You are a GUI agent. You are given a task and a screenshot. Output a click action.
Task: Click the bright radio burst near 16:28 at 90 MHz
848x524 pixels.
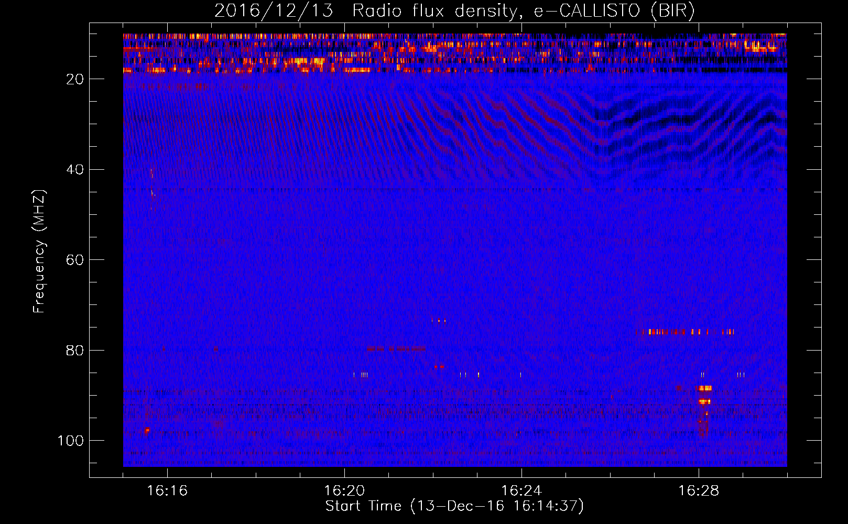pos(704,395)
